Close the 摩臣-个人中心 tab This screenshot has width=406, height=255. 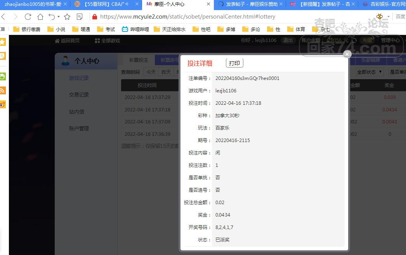(x=208, y=4)
